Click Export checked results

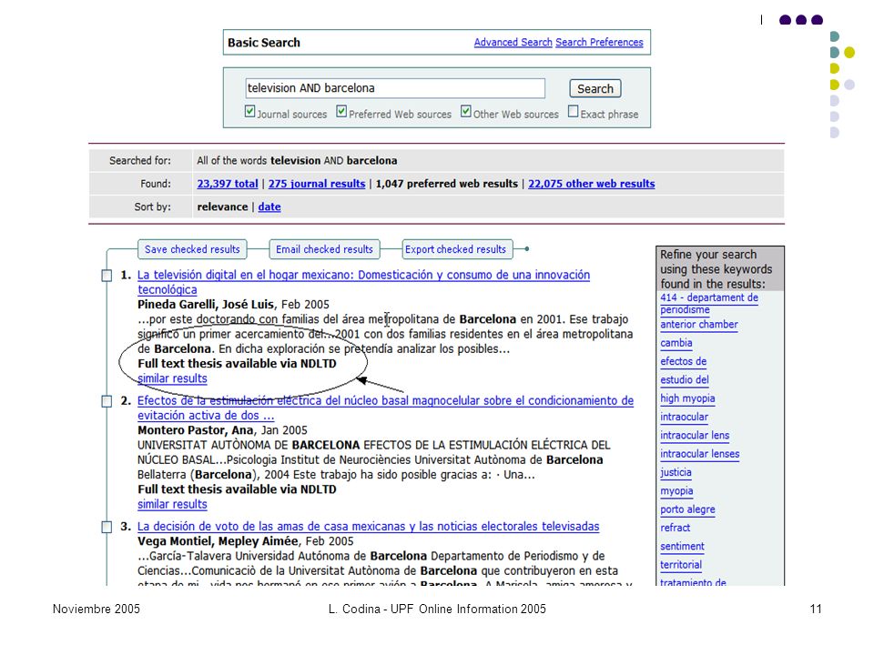click(x=455, y=249)
